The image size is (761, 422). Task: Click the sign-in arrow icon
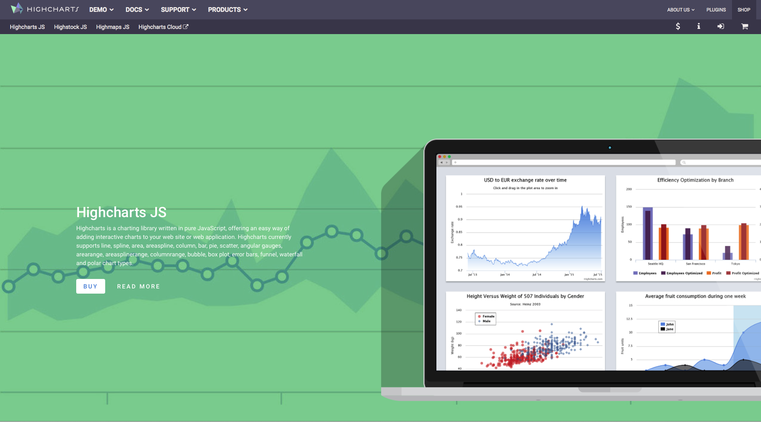click(x=721, y=26)
